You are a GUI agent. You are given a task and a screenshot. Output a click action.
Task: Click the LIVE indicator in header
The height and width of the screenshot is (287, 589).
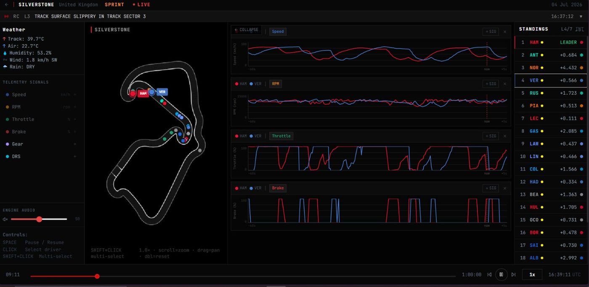pos(141,5)
